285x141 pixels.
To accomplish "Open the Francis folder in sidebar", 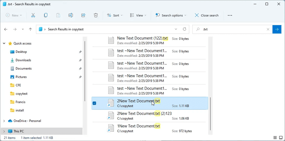I will coord(20,102).
